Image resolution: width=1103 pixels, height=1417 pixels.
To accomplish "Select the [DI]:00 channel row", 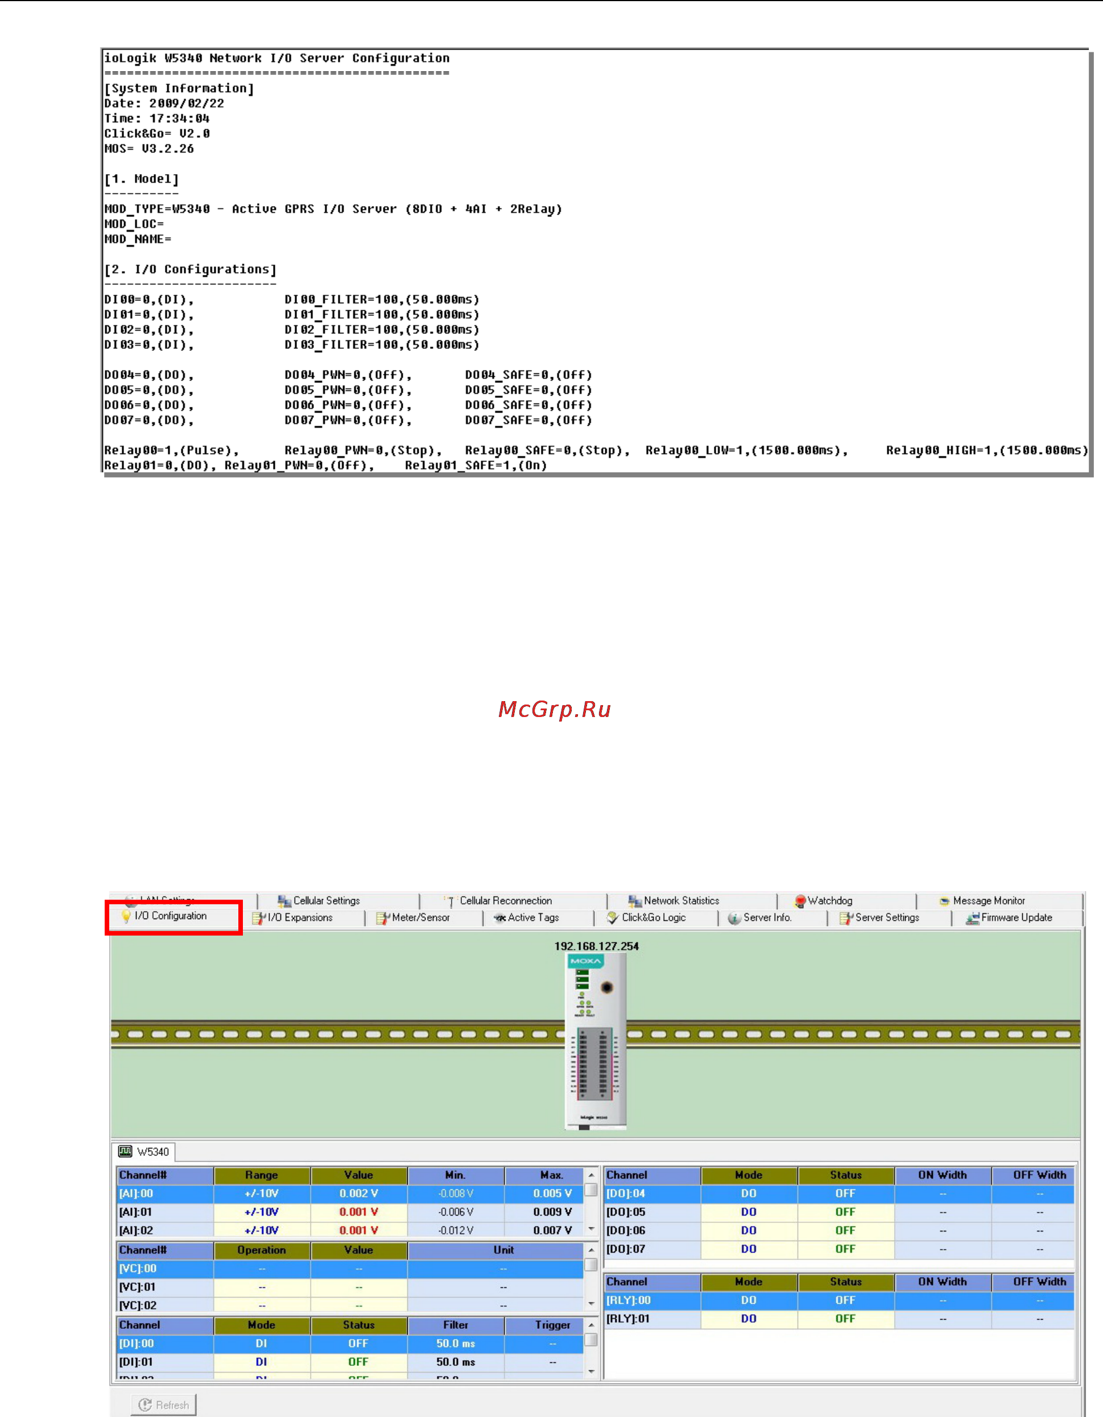I will (350, 1344).
